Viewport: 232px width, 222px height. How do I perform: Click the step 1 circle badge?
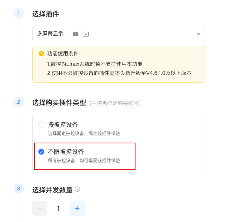(x=19, y=13)
